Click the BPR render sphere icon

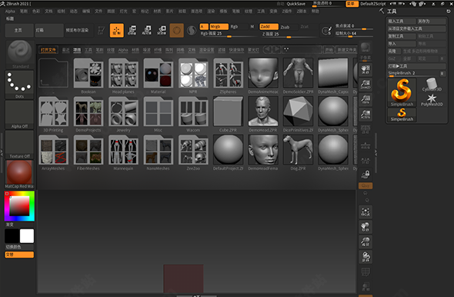pos(366,47)
